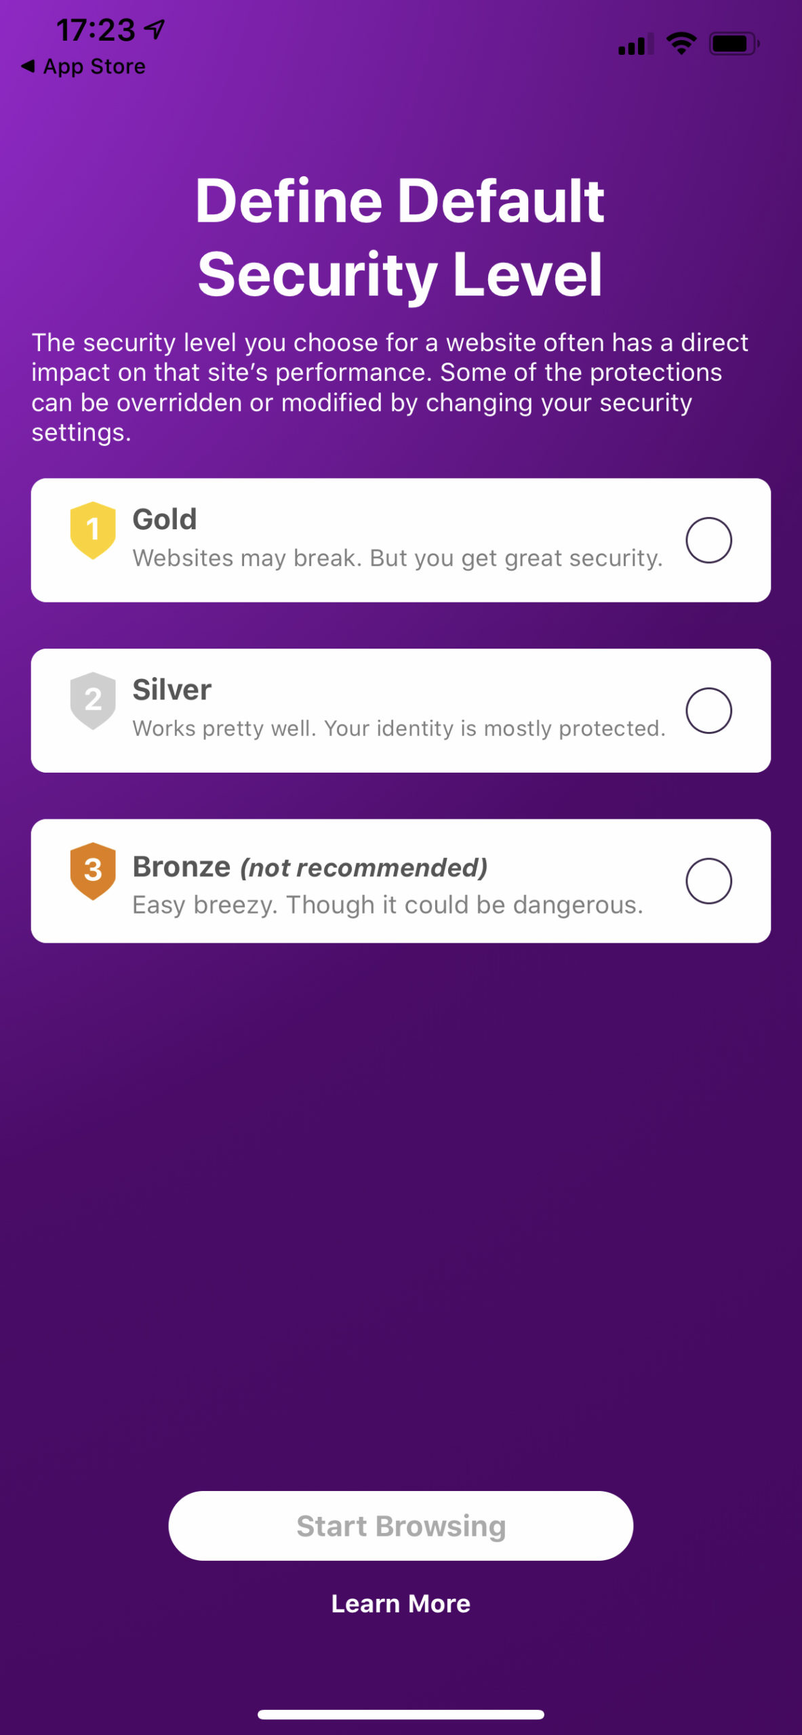Tap the Wi-Fi status icon

[681, 43]
